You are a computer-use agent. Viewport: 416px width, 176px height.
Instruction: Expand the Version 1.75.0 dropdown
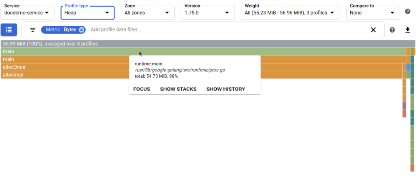point(207,13)
